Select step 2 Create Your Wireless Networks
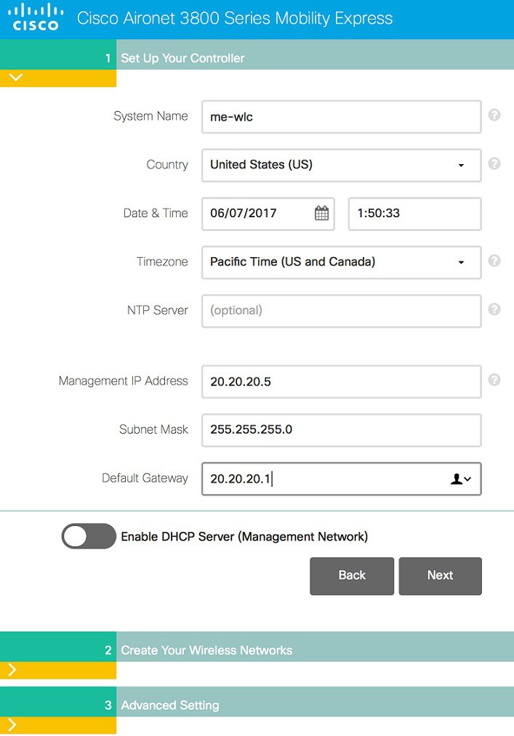Viewport: 514px width, 736px height. 257,647
